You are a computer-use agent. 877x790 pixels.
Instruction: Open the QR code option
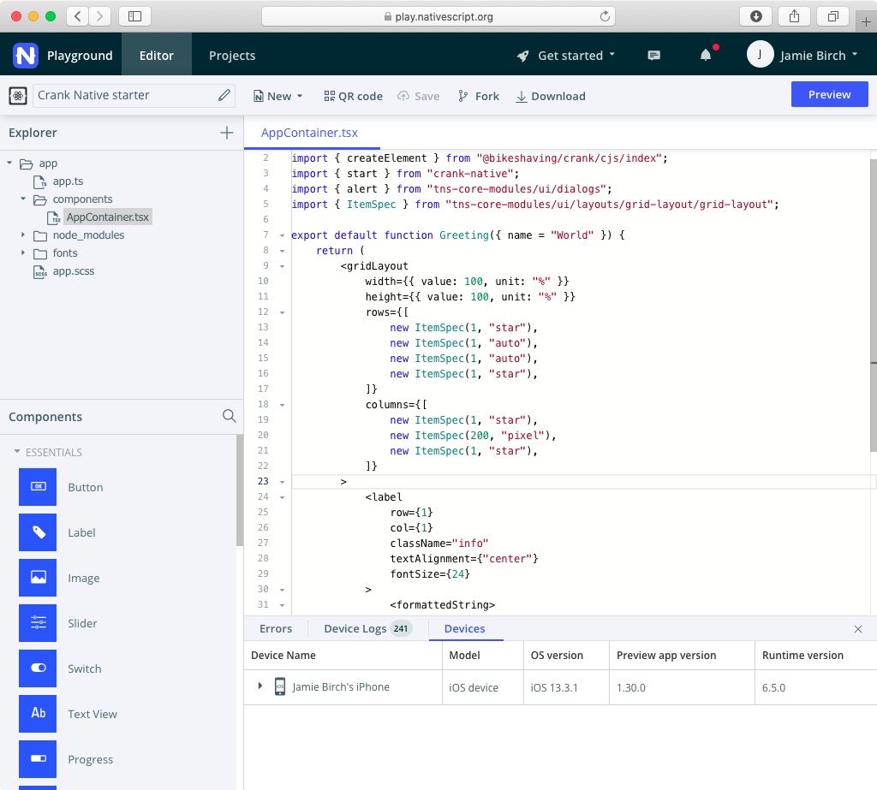click(x=353, y=96)
